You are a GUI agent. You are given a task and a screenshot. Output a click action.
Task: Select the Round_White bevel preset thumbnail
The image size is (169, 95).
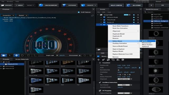pyautogui.click(x=36, y=71)
